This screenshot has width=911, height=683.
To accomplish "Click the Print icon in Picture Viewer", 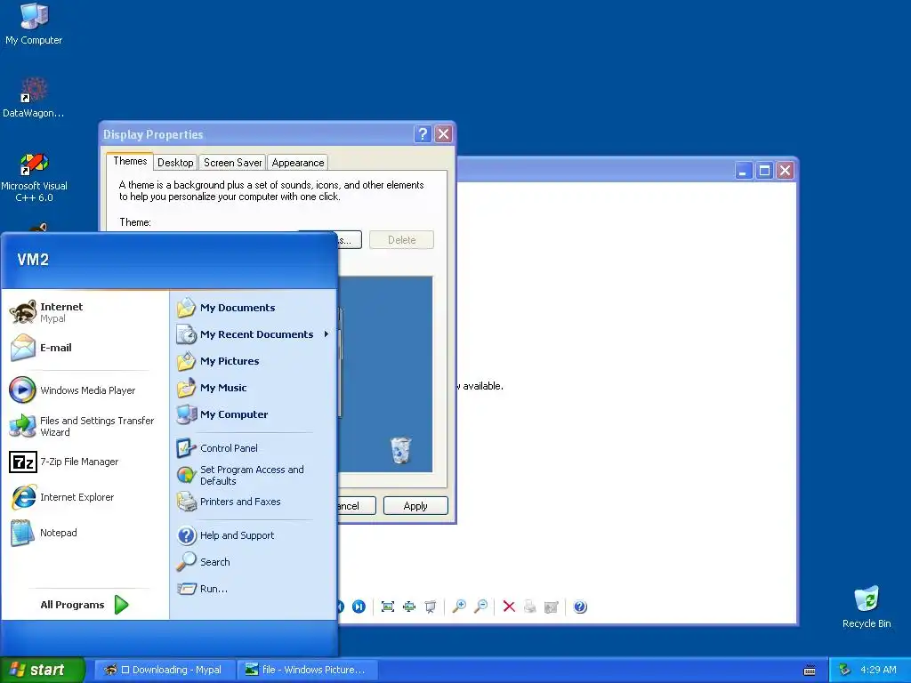I will click(530, 607).
